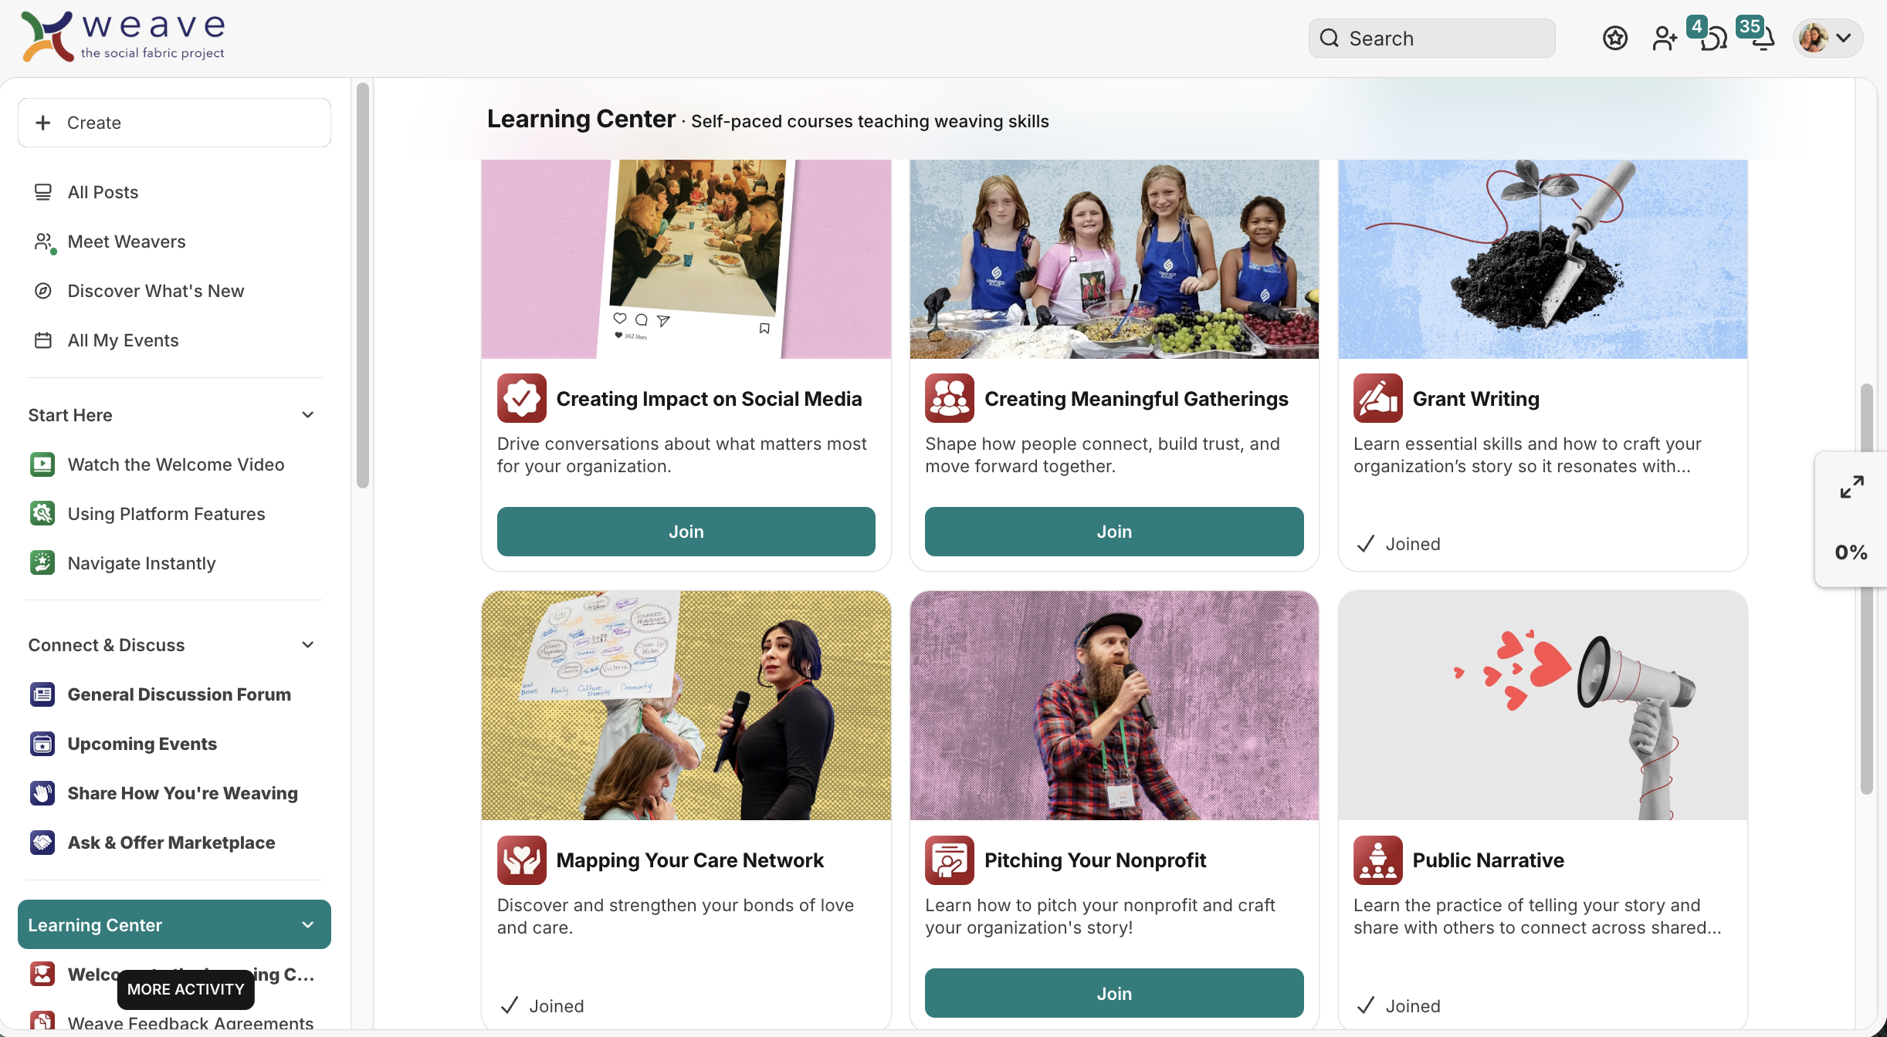Click the expand arrows icon on right panel

point(1851,487)
